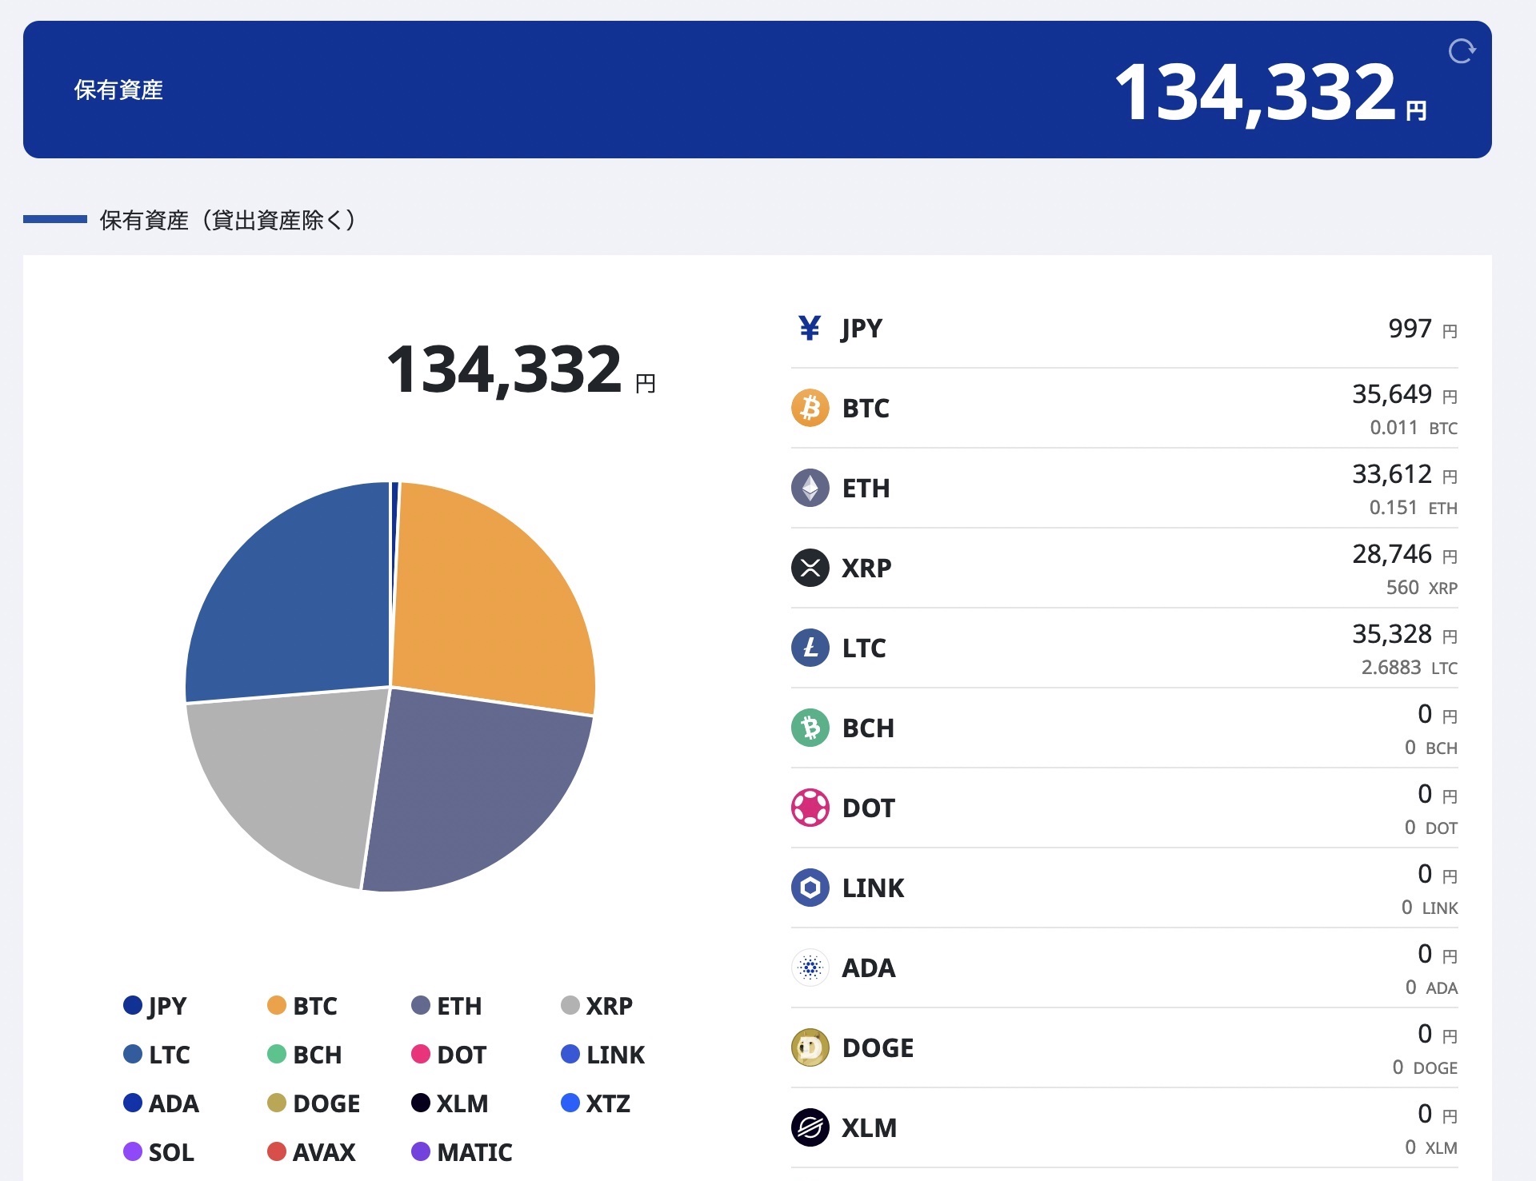Screen dimensions: 1536x1181
Task: Click the Bitcoin BTC coin icon
Action: pos(810,408)
